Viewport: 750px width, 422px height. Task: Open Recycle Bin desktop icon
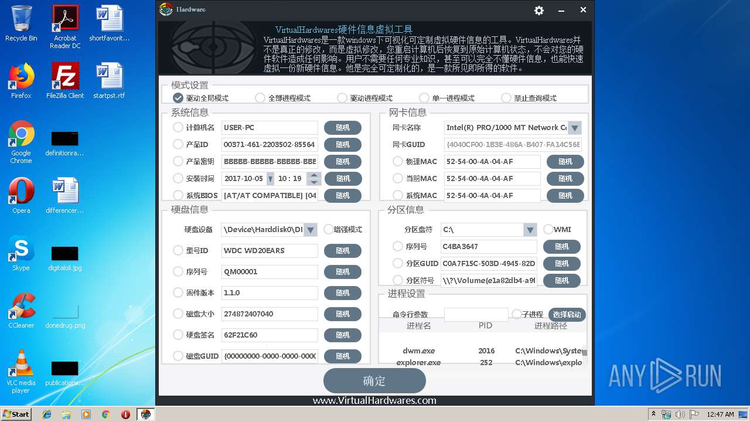21,23
